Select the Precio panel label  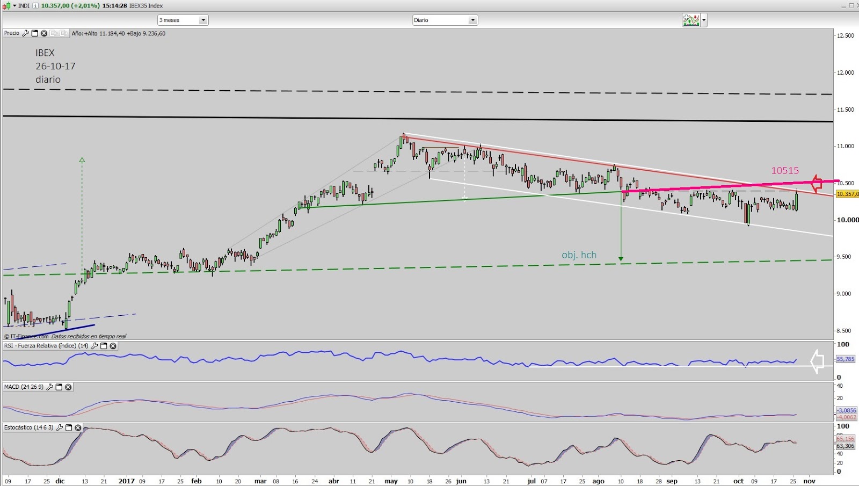pos(12,33)
